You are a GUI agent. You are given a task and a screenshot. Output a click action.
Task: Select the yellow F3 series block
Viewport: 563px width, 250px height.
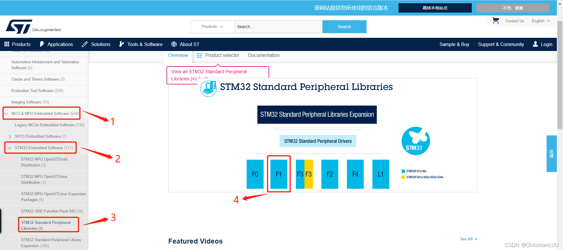309,174
